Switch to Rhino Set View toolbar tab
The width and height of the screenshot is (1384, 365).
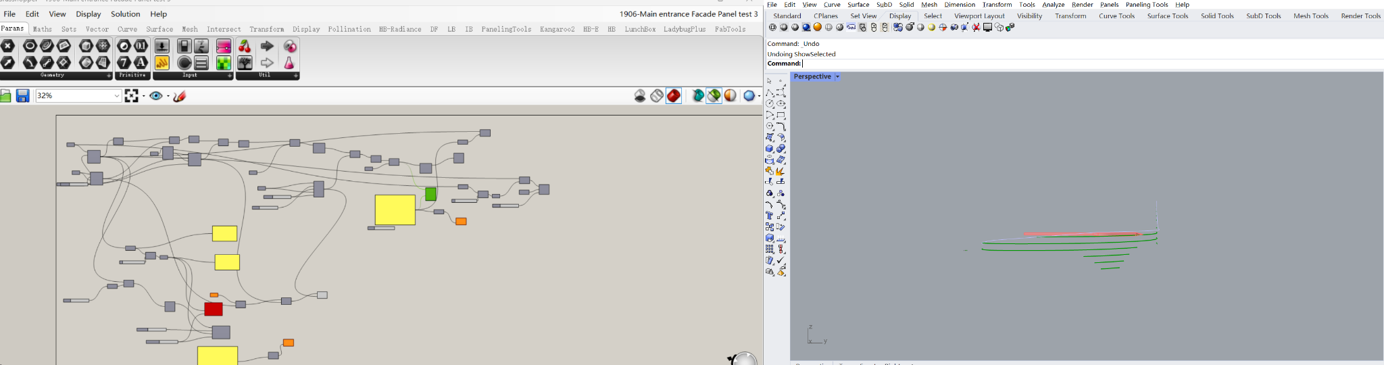pos(864,16)
